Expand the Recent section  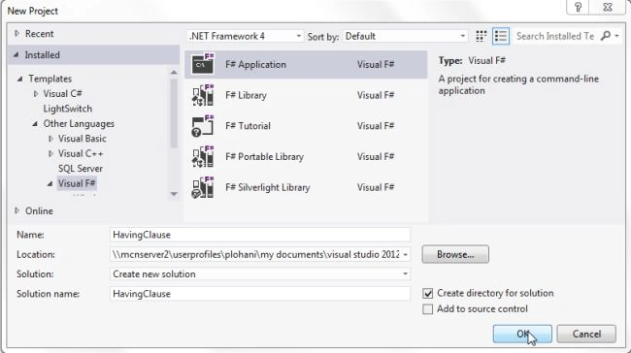click(x=17, y=33)
